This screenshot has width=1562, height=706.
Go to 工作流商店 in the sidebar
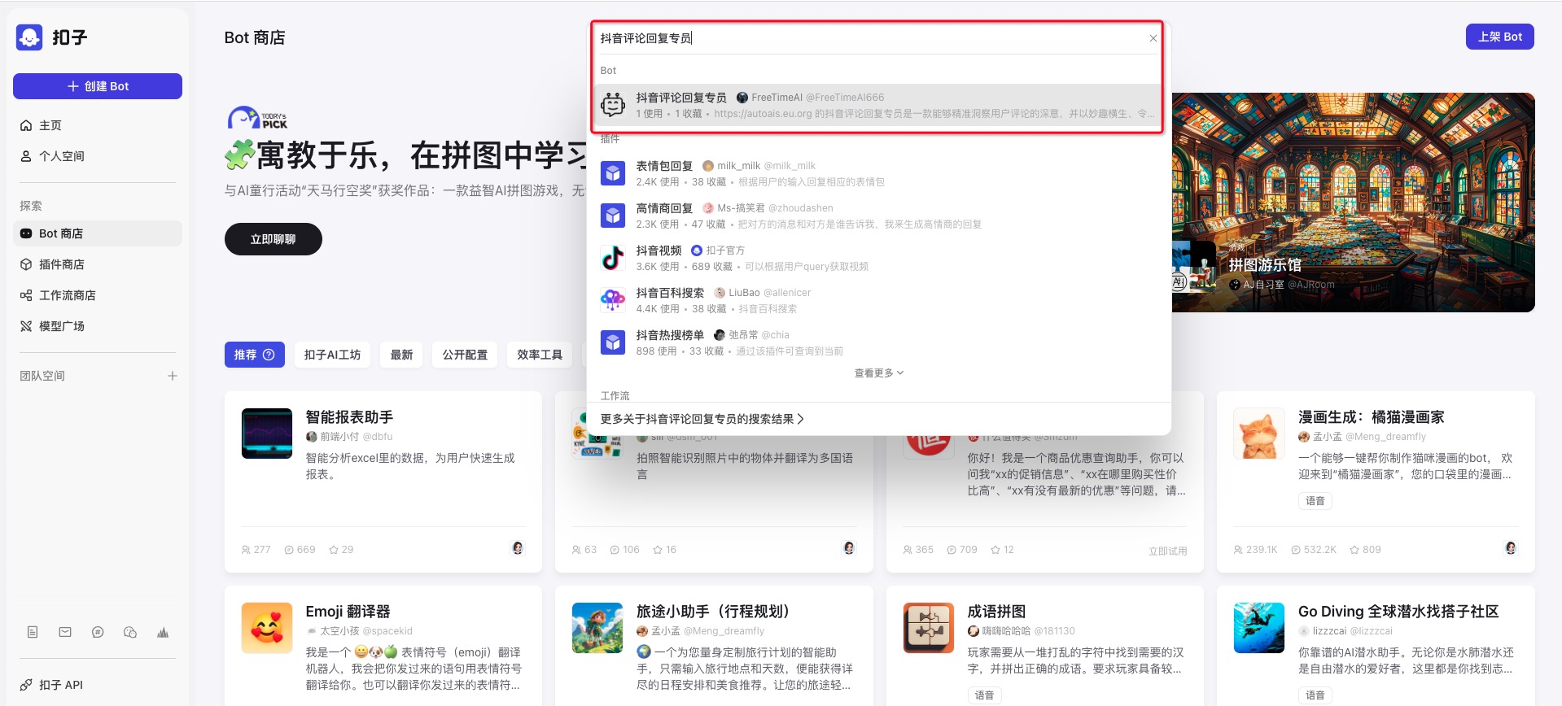coord(68,295)
